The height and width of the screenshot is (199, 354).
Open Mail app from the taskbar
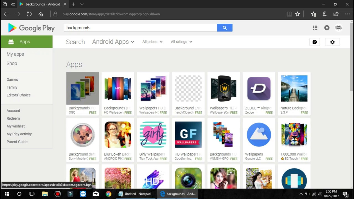[96, 194]
